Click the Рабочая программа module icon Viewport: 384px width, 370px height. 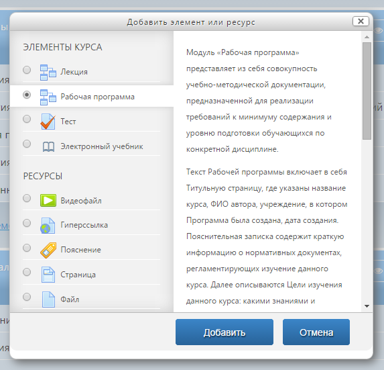[48, 97]
